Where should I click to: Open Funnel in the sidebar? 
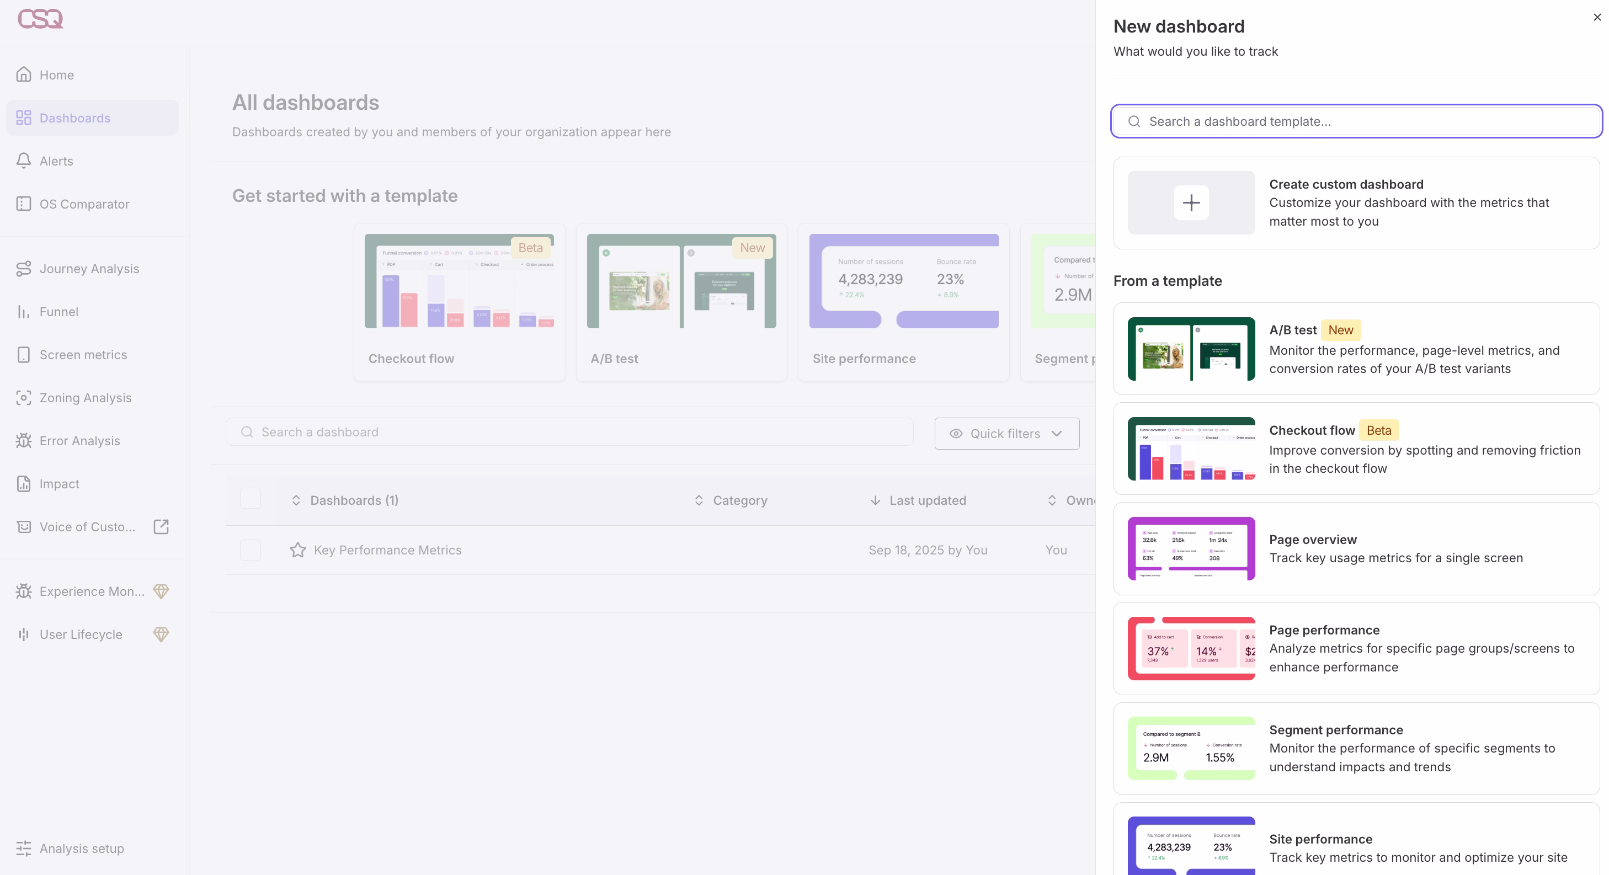point(58,312)
